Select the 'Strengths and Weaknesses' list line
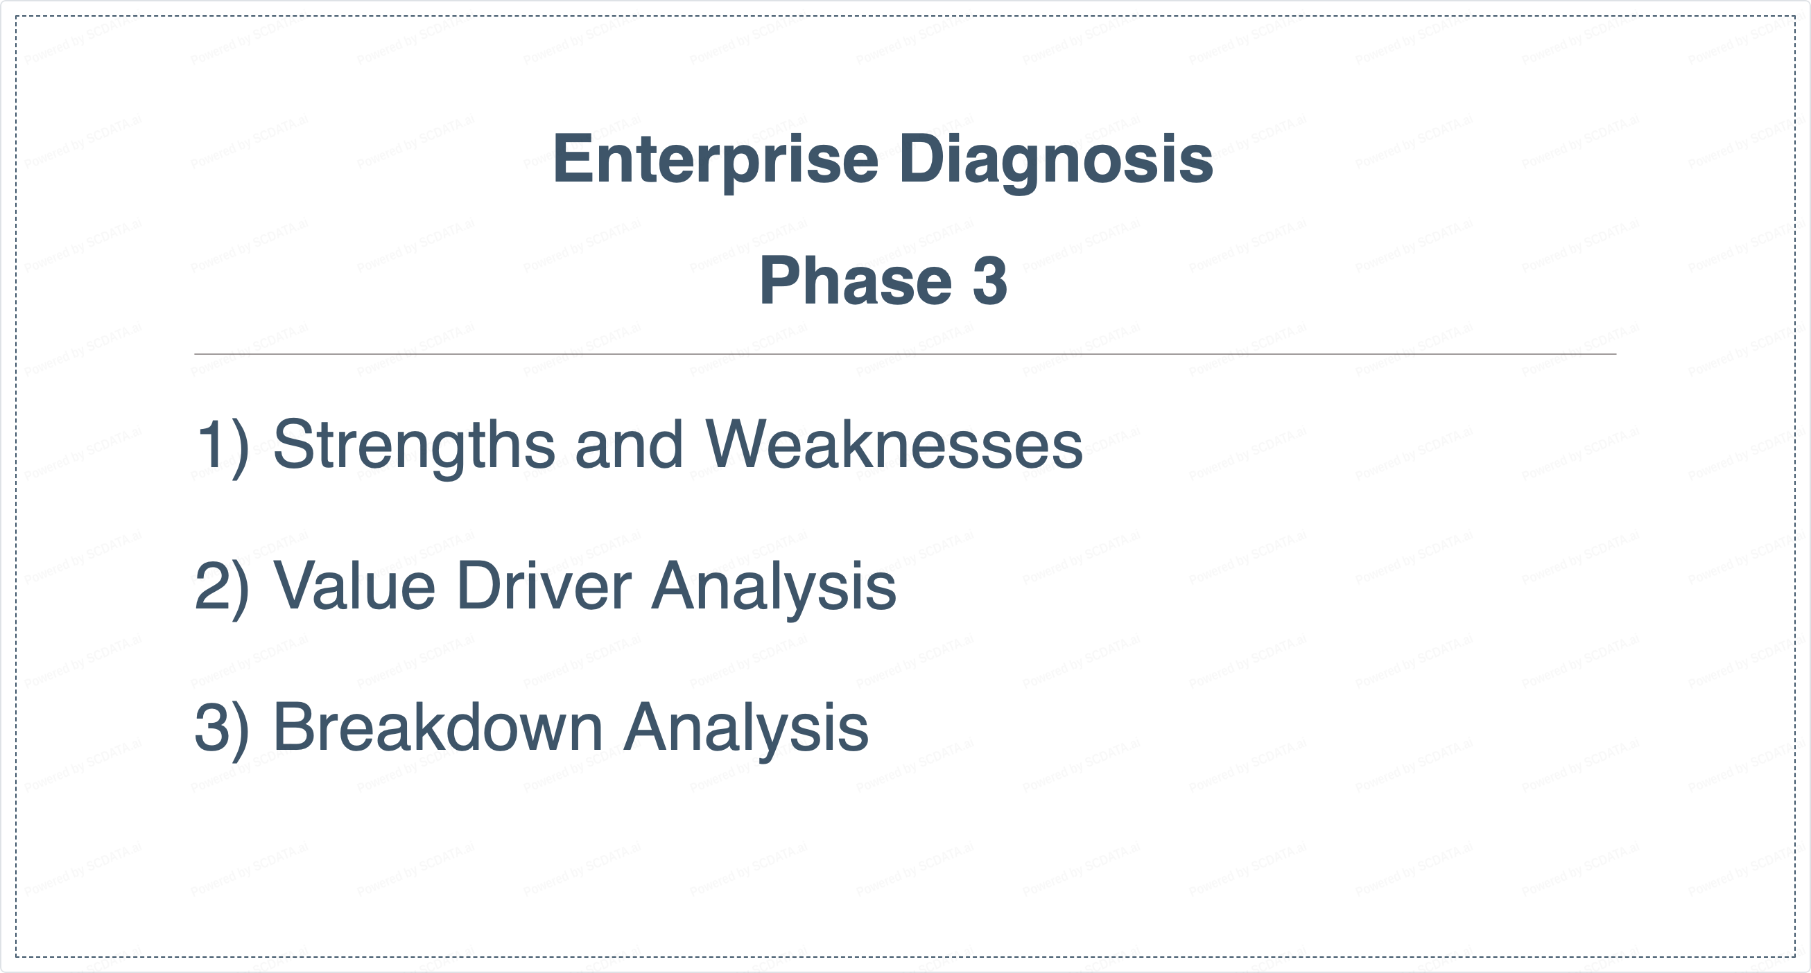This screenshot has width=1811, height=973. pyautogui.click(x=639, y=445)
